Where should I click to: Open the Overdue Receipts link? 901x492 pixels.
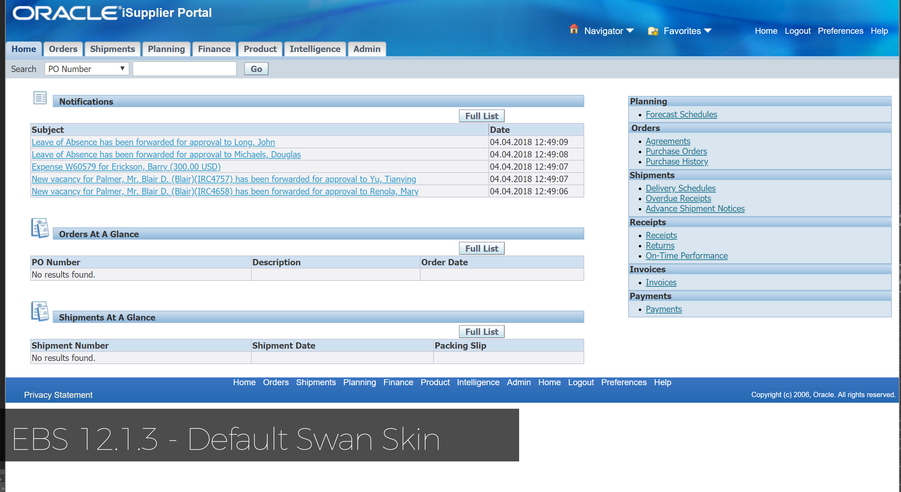pos(678,199)
